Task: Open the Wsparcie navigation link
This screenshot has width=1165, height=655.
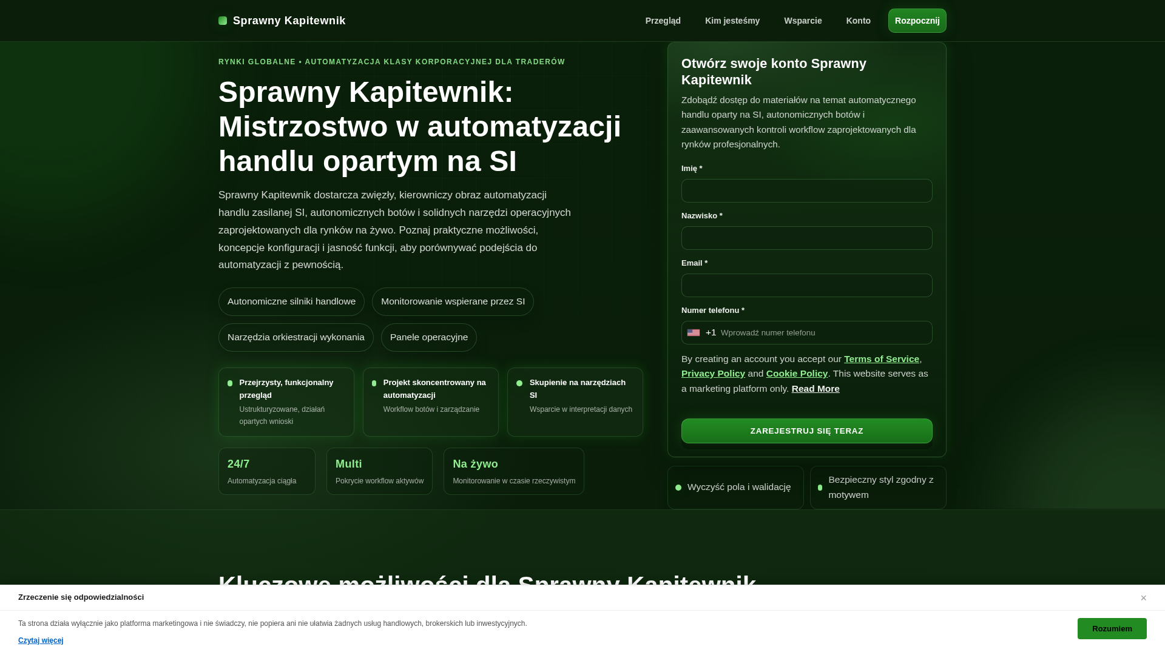Action: [803, 21]
